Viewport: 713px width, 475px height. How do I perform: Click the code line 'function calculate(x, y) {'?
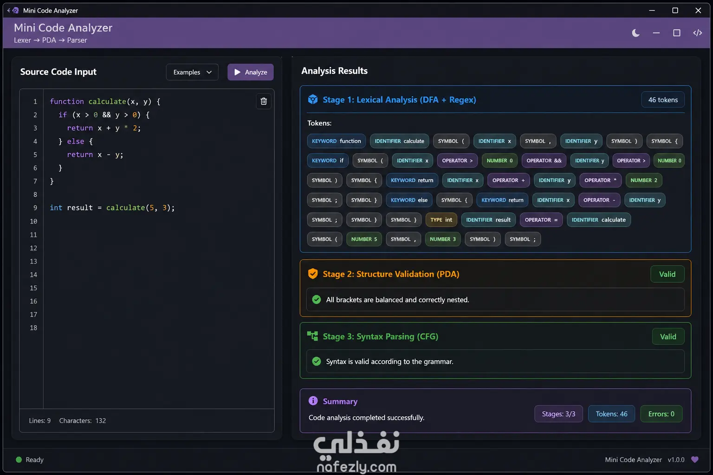click(105, 101)
